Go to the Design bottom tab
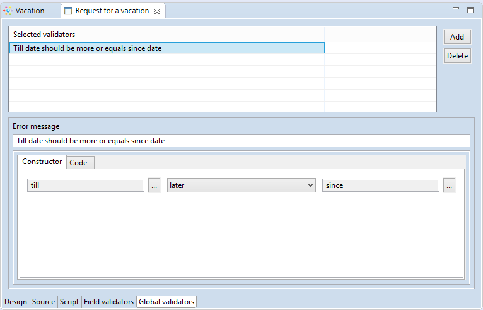The height and width of the screenshot is (310, 483). [16, 302]
